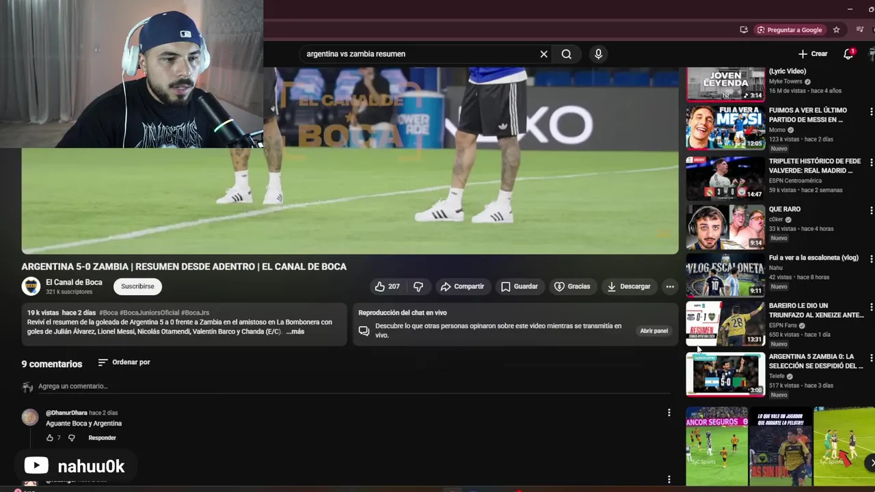Viewport: 875px width, 492px height.
Task: Click the search field with argentina vs zambia resumen
Action: click(x=418, y=54)
